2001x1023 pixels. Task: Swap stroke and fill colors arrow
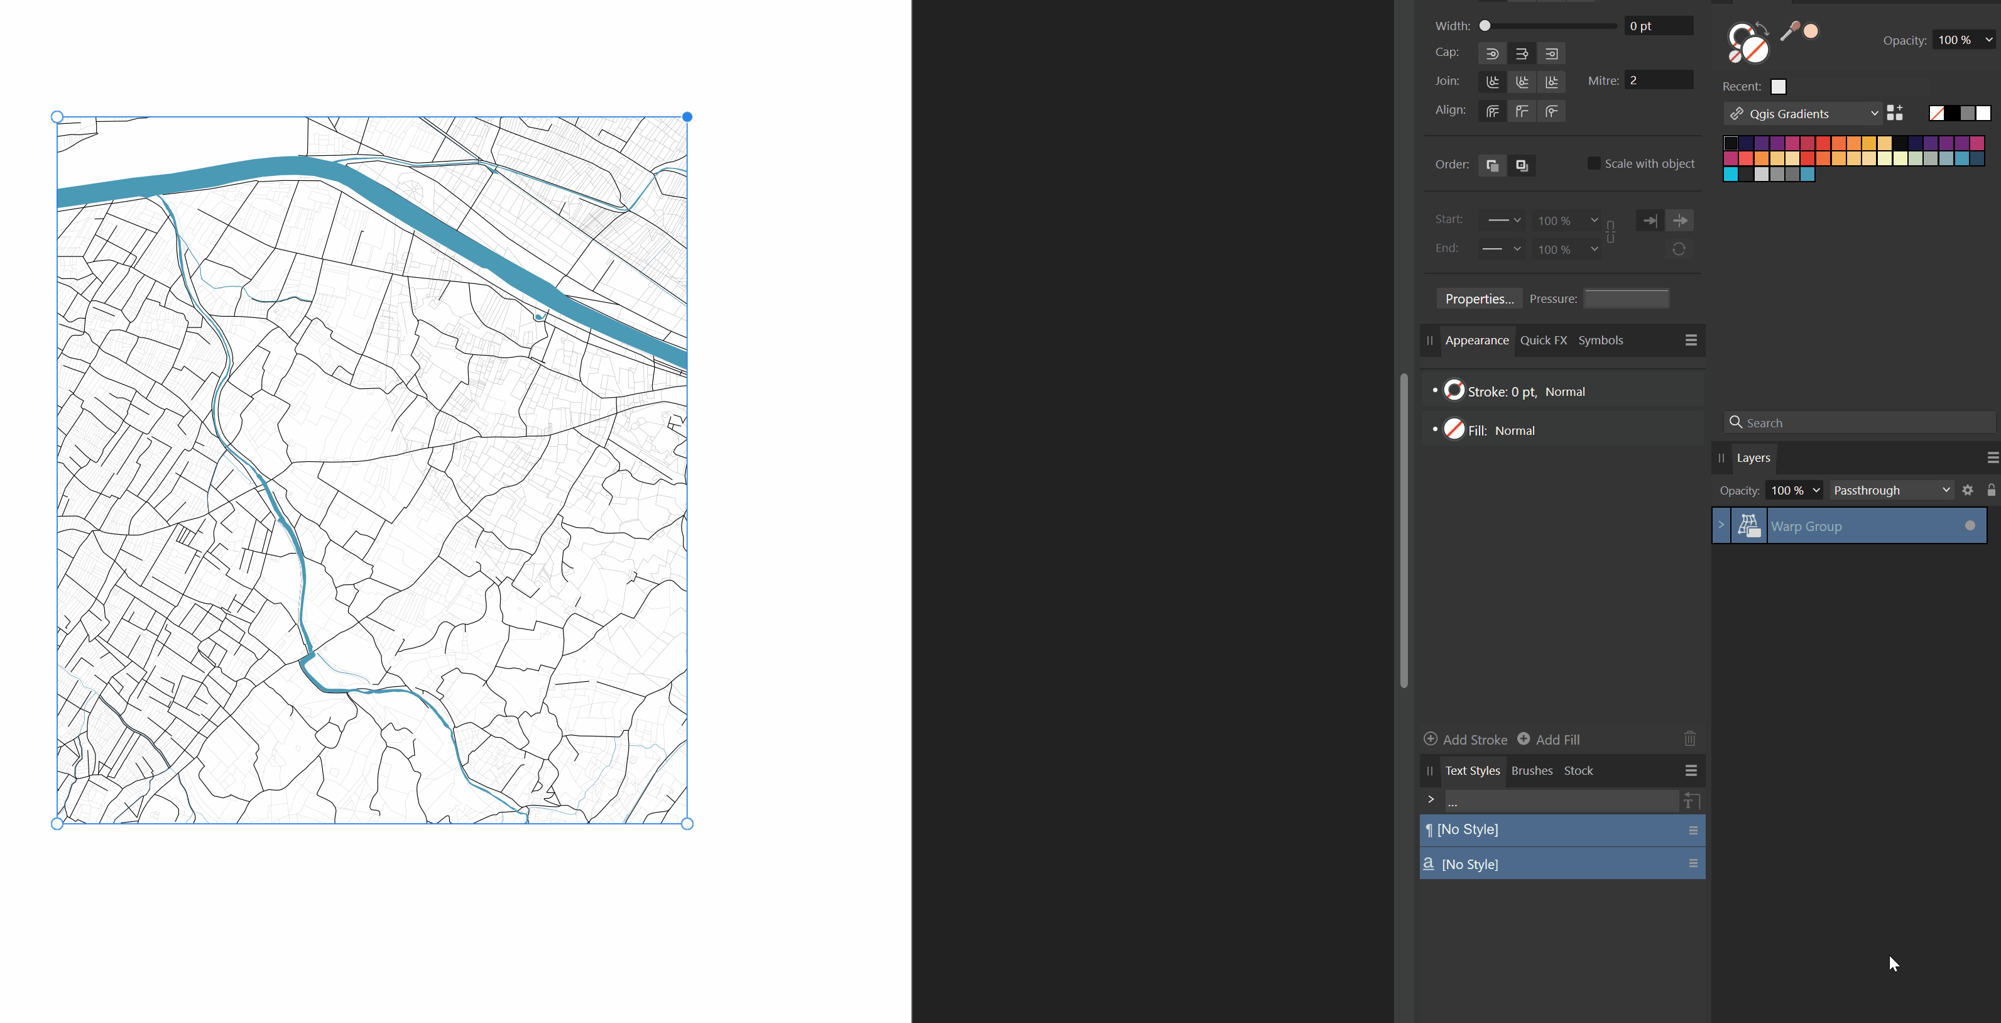[1762, 29]
